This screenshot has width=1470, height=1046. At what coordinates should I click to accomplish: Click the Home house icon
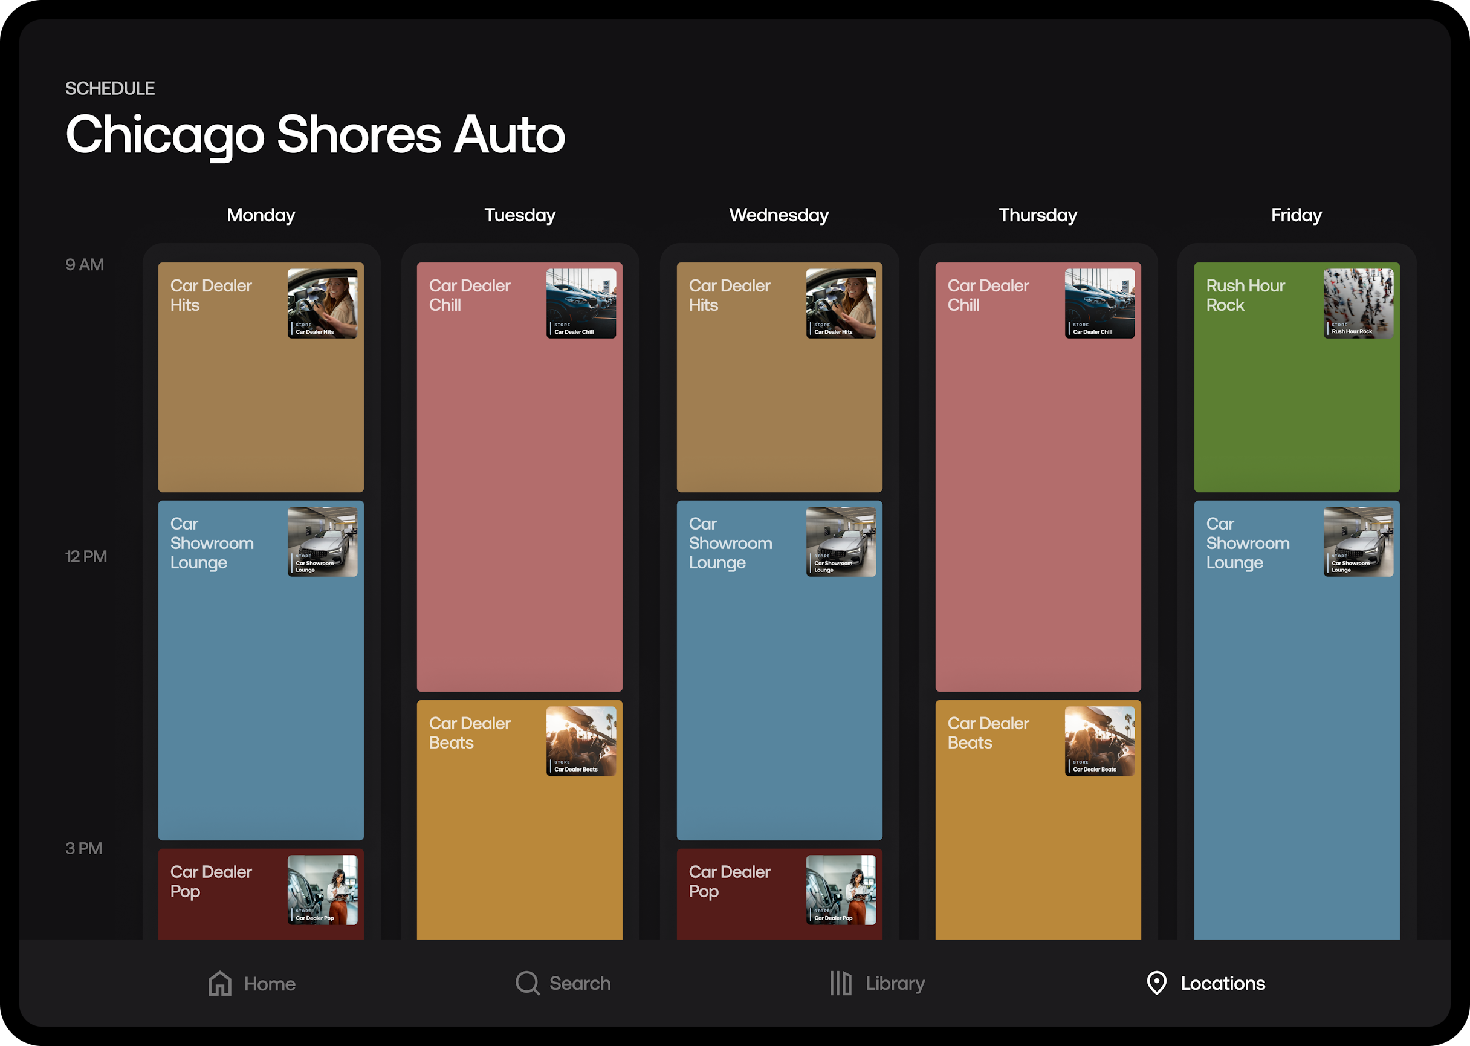pos(219,984)
